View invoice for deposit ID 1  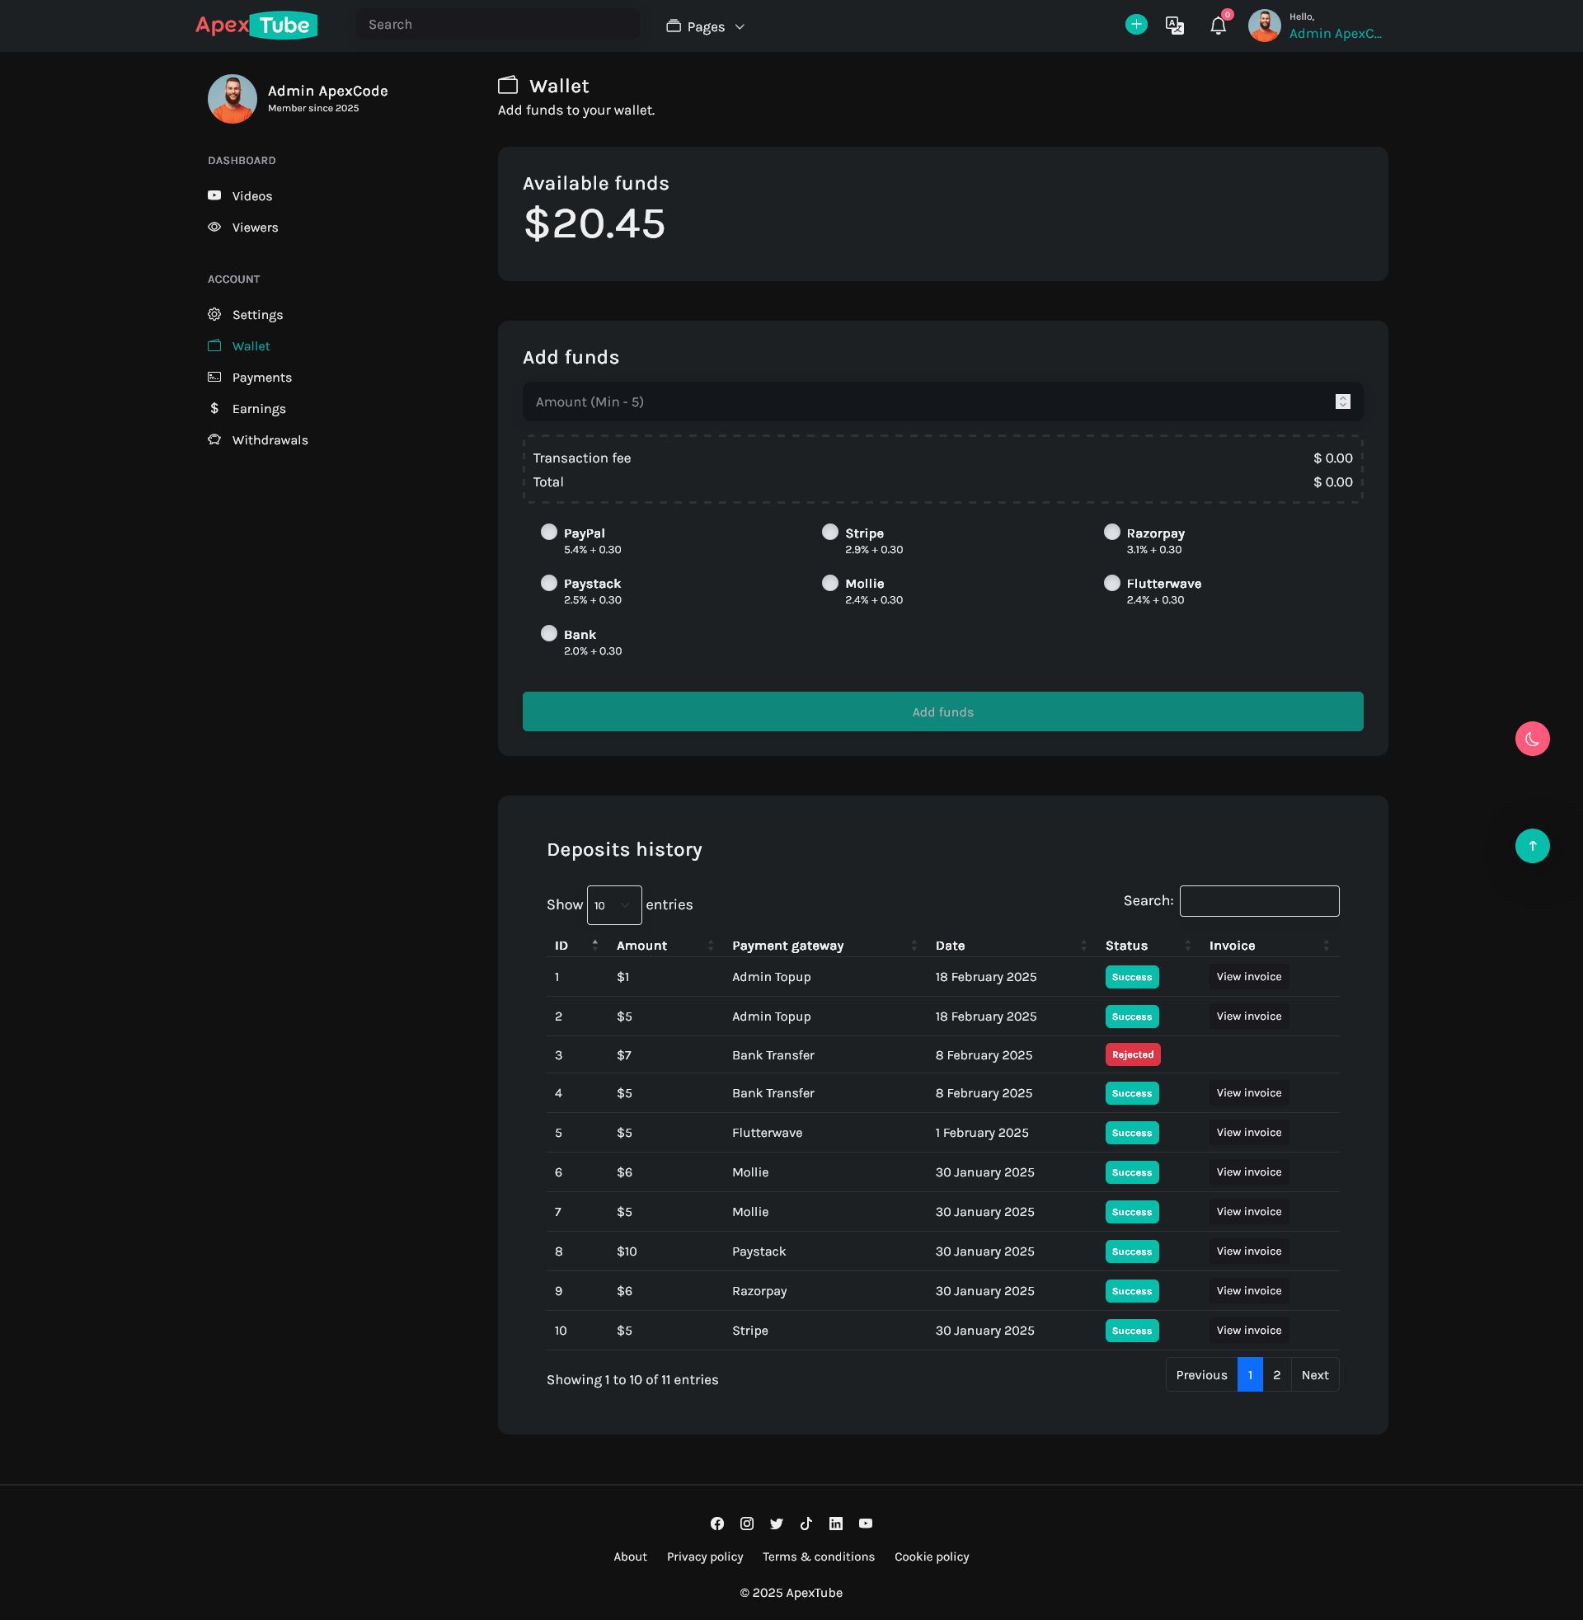point(1248,976)
